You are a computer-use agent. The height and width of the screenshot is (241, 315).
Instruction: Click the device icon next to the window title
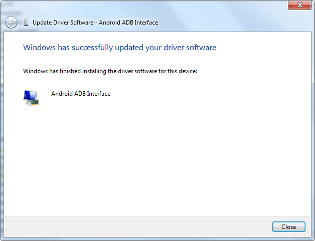tap(26, 23)
